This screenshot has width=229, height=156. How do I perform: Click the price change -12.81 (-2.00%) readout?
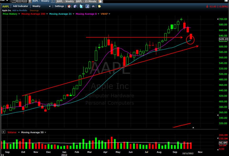(217, 7)
